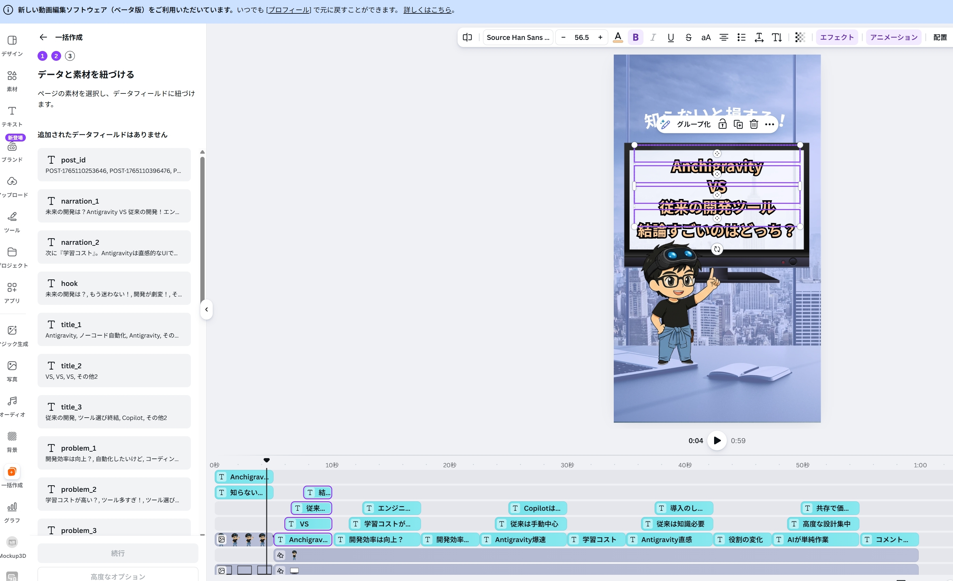The width and height of the screenshot is (953, 581).
Task: Click the 詳しくはこちら link
Action: tap(427, 10)
